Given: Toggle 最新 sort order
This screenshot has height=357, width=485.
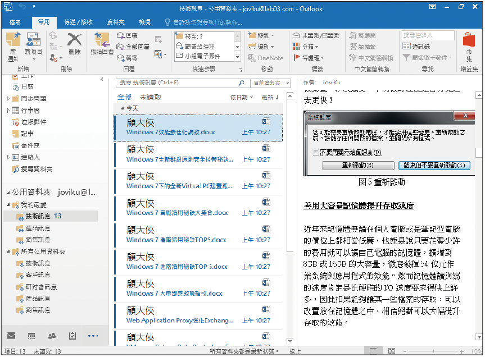Looking at the screenshot, I should [x=270, y=97].
